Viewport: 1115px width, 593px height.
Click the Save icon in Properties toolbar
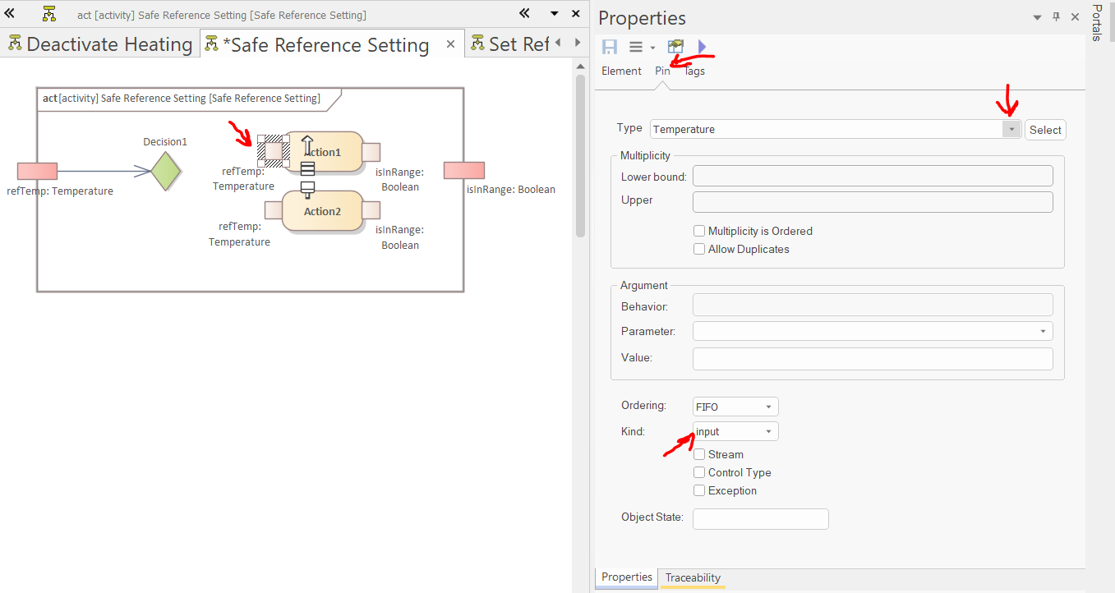(x=610, y=47)
